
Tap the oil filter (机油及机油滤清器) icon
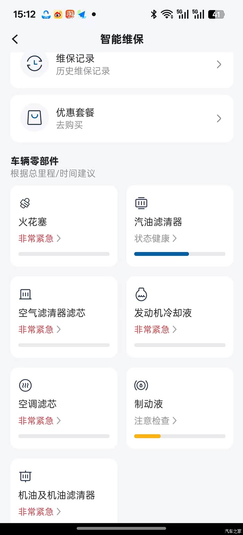25,476
